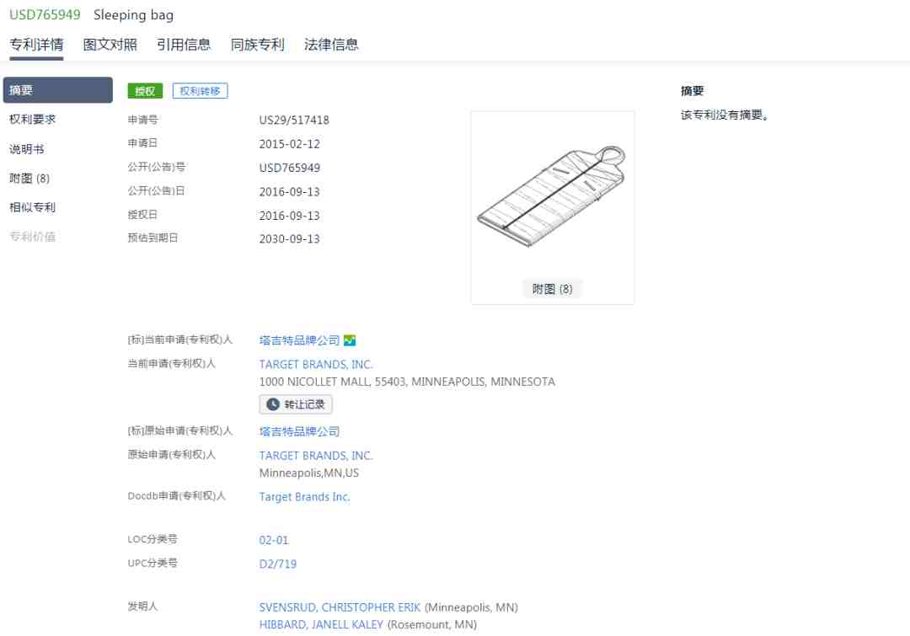Open inventor SVENSRUD, CHRISTOPHER ERIK link

pyautogui.click(x=340, y=607)
